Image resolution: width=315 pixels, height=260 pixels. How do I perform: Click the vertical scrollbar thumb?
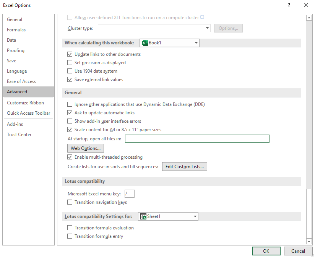click(309, 213)
